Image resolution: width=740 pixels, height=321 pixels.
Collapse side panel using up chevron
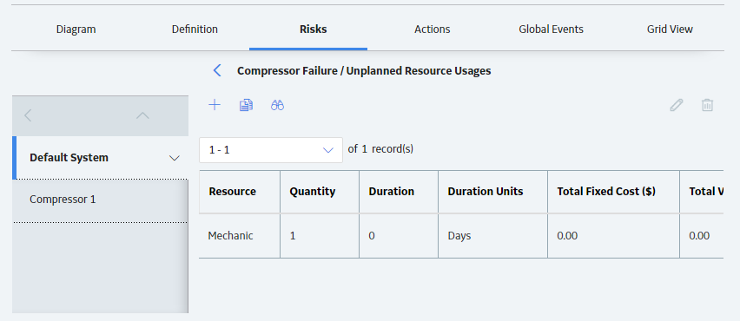click(142, 115)
